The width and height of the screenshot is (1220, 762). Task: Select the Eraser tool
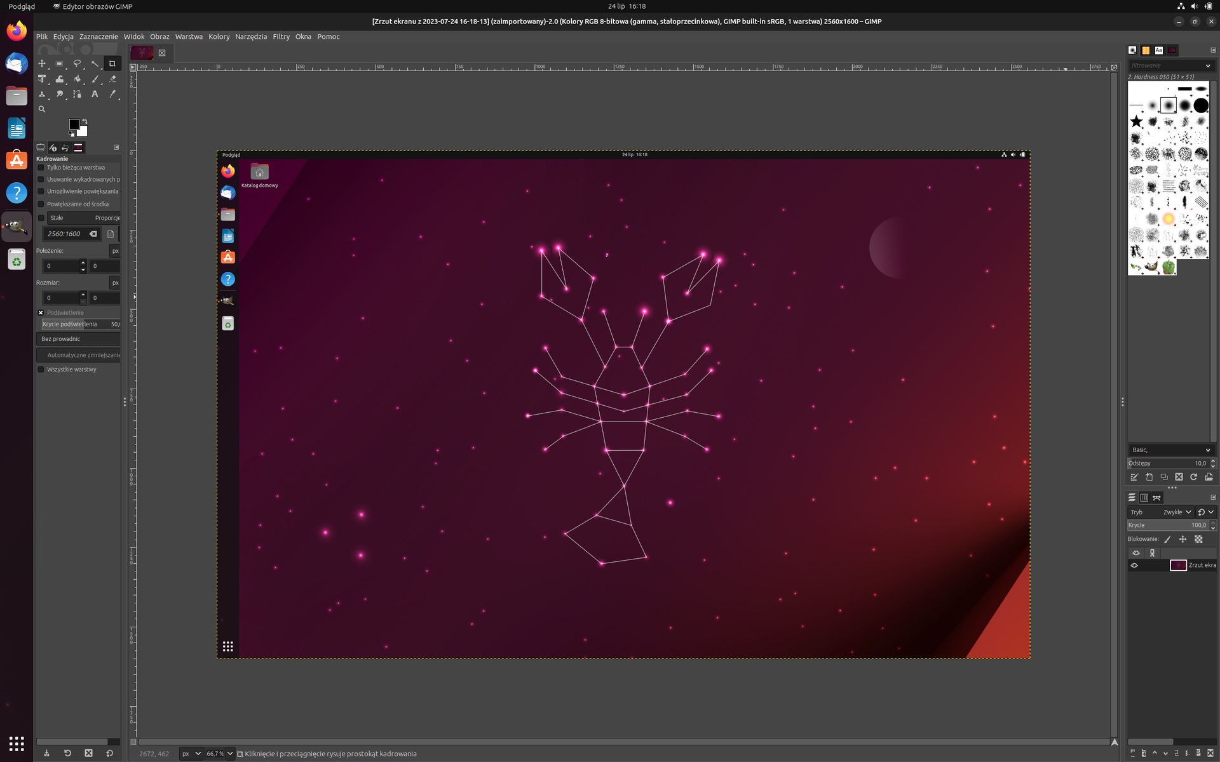tap(112, 79)
